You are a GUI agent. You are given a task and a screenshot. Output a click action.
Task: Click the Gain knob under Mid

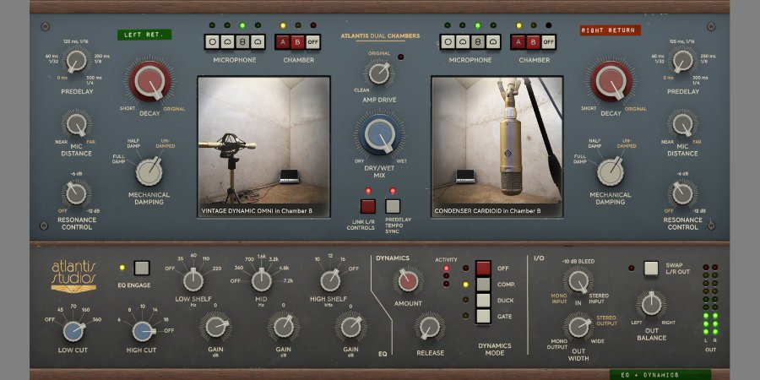tap(284, 327)
